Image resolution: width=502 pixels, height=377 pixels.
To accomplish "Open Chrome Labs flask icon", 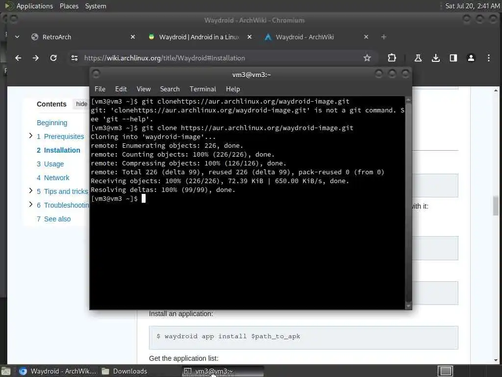I will point(418,58).
